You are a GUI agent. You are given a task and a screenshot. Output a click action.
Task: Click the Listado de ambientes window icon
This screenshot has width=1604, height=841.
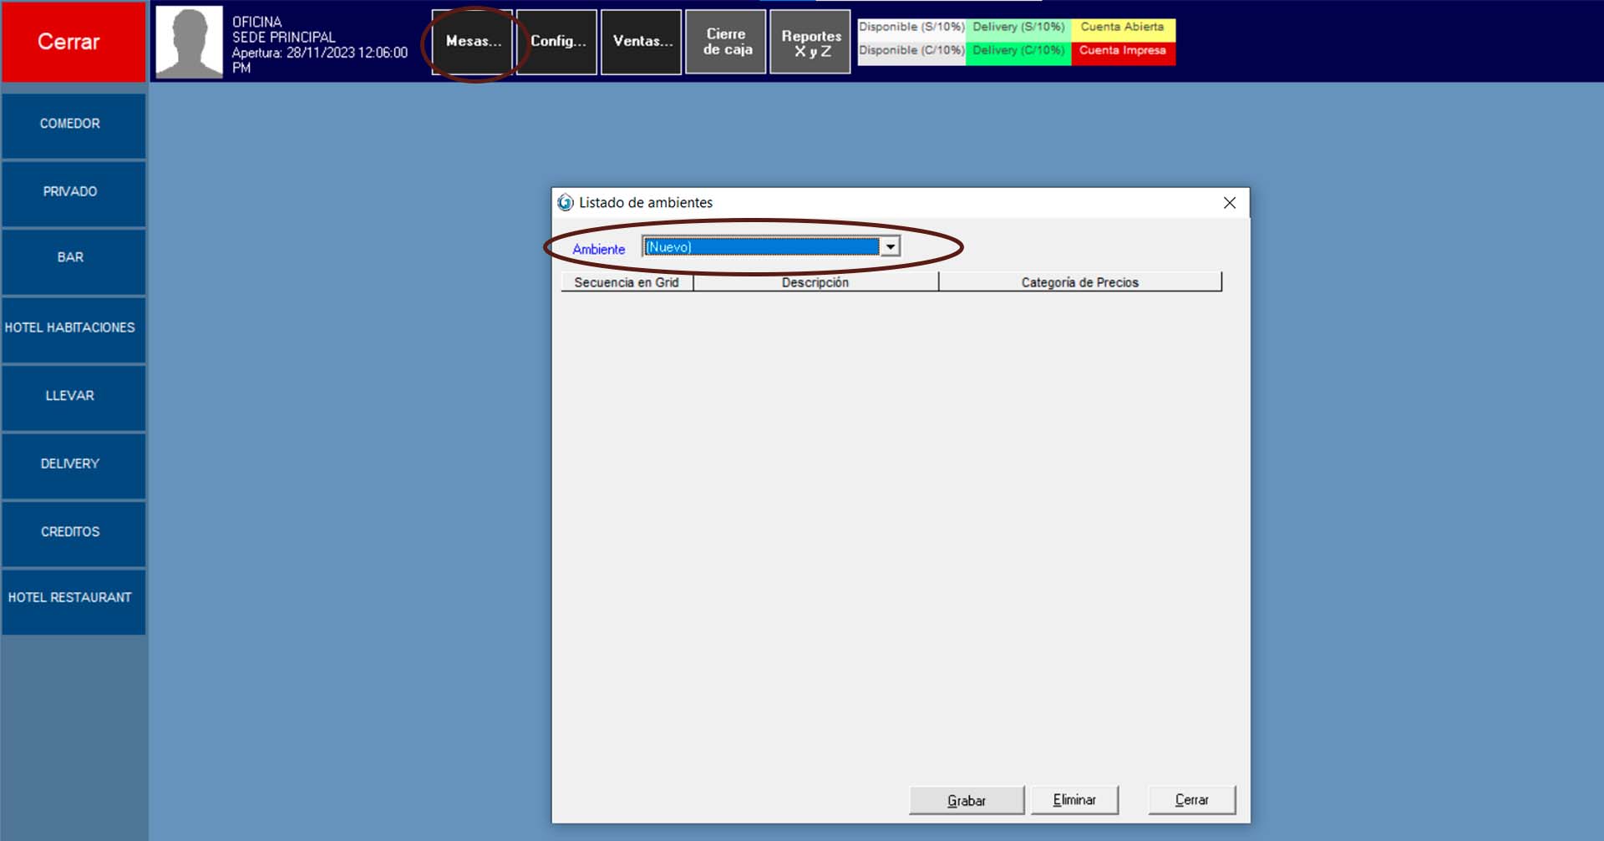[566, 203]
